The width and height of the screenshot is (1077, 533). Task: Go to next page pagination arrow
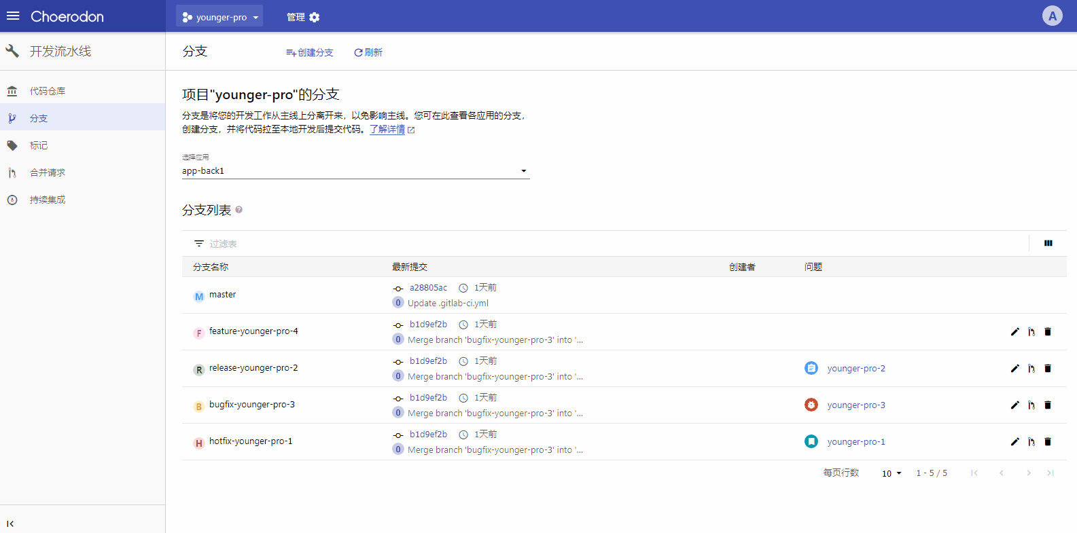click(x=1029, y=473)
